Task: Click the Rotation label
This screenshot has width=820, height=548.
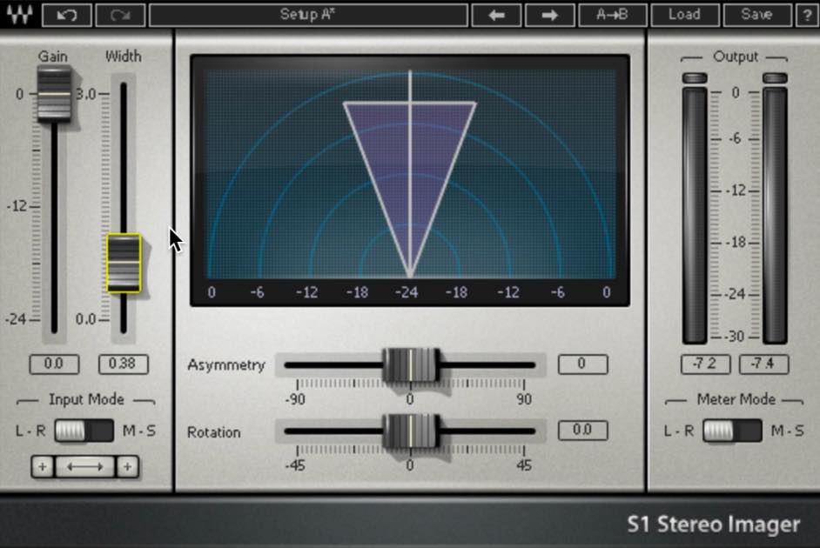Action: pos(214,432)
